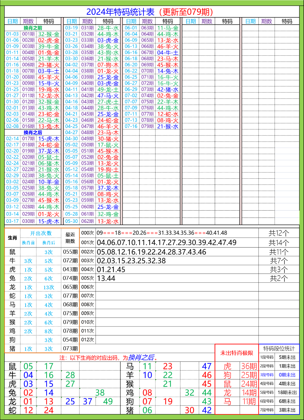
Task: Click the title 2024年特码统计表 at top
Action: coord(149,12)
